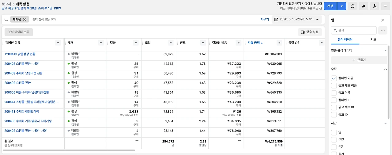The height and width of the screenshot is (155, 392).
Task: Check the 2주 time breakdown checkbox
Action: click(x=334, y=147)
